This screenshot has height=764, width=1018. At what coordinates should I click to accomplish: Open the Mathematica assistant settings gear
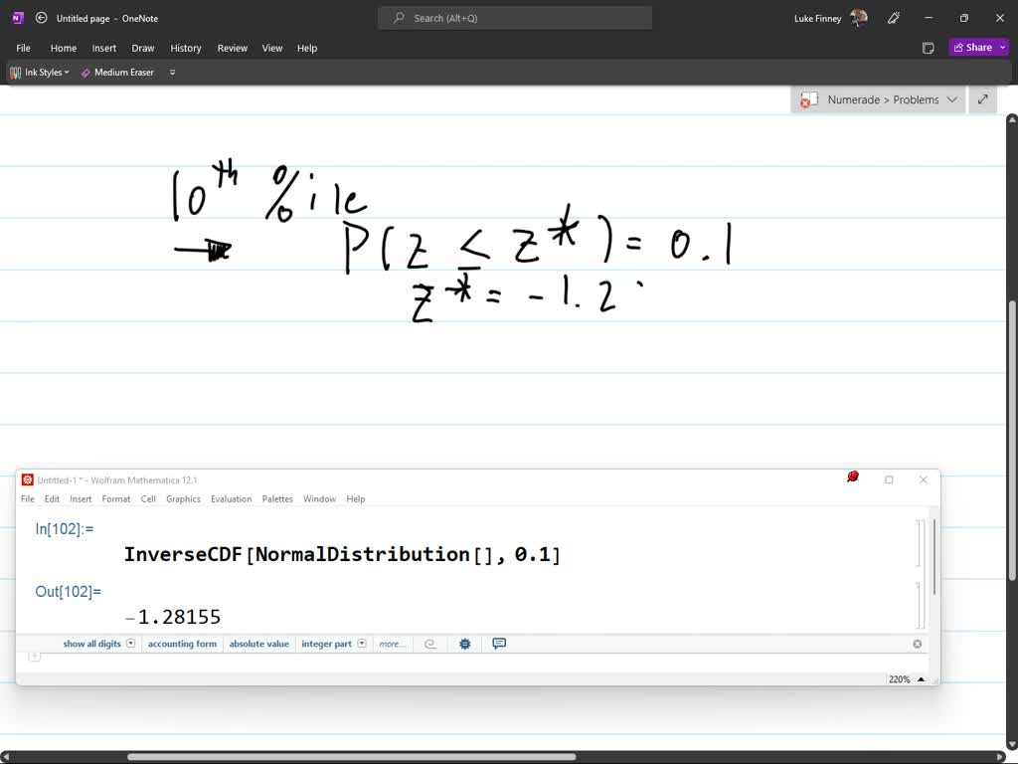pyautogui.click(x=464, y=644)
